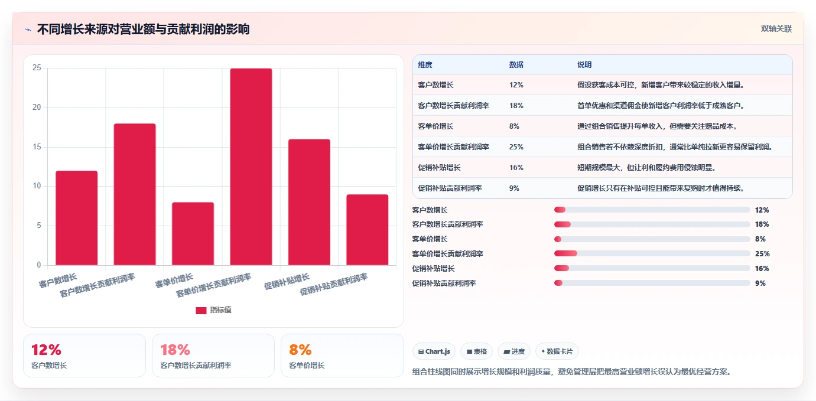Screen dimensions: 816x401
Task: Click the tallest bar, 客单价增长贡献利润率
Action: click(x=251, y=167)
